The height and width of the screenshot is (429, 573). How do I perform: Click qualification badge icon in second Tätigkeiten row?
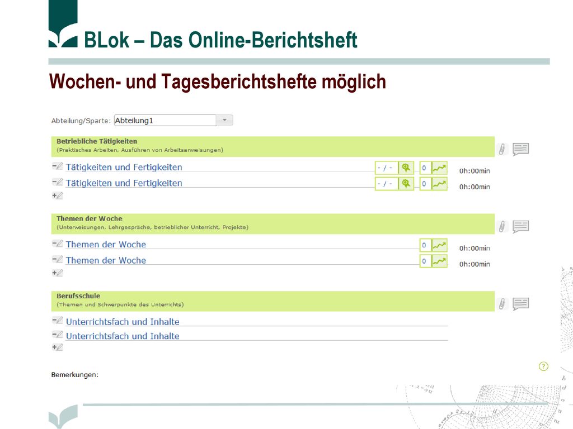pos(406,184)
